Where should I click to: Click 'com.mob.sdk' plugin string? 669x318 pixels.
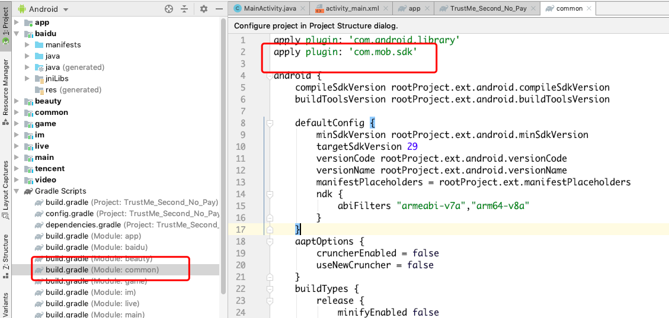pyautogui.click(x=383, y=52)
